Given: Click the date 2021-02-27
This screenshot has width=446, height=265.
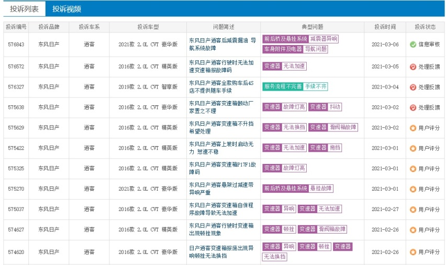Looking at the screenshot, I should (x=385, y=209).
